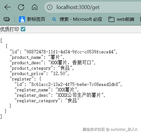
Task: Toggle the 优质打印 pretty-print checkbox
Action: (23, 29)
